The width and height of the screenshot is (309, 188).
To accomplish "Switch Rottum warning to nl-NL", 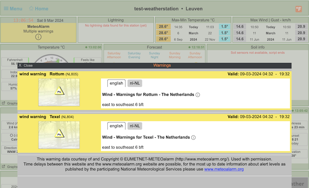I will click(135, 83).
